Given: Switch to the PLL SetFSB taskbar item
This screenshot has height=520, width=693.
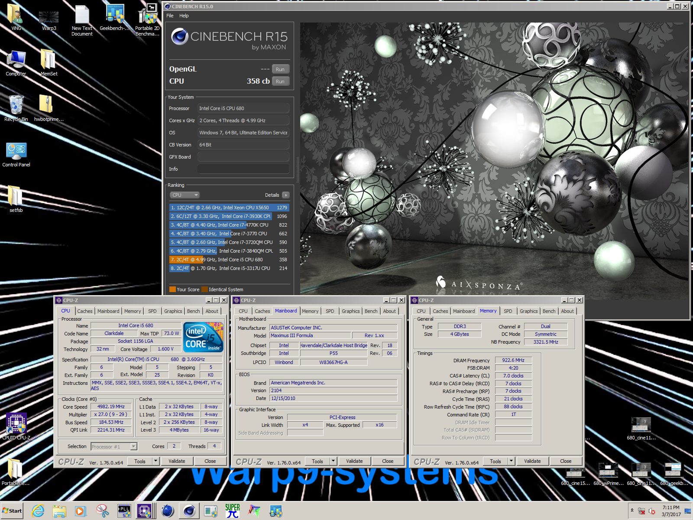Looking at the screenshot, I should pos(124,511).
